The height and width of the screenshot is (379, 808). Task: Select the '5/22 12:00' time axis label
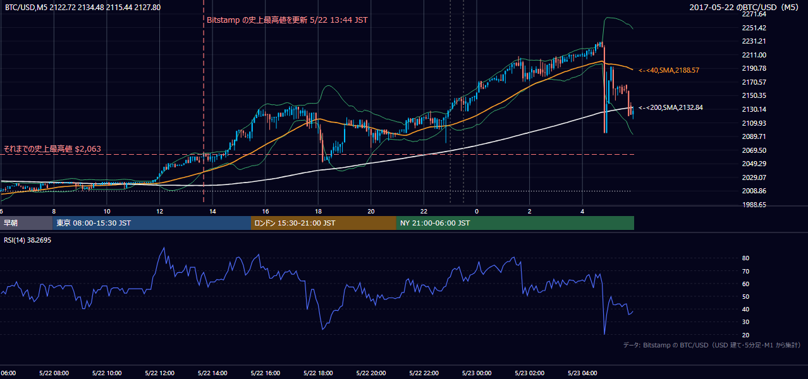point(159,373)
